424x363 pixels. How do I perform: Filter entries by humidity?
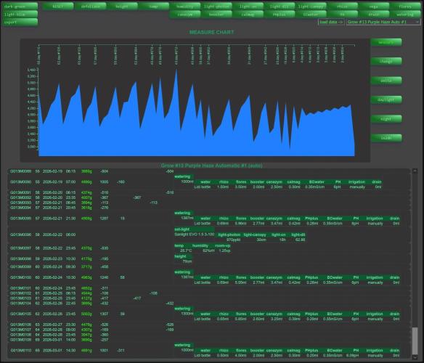point(185,7)
